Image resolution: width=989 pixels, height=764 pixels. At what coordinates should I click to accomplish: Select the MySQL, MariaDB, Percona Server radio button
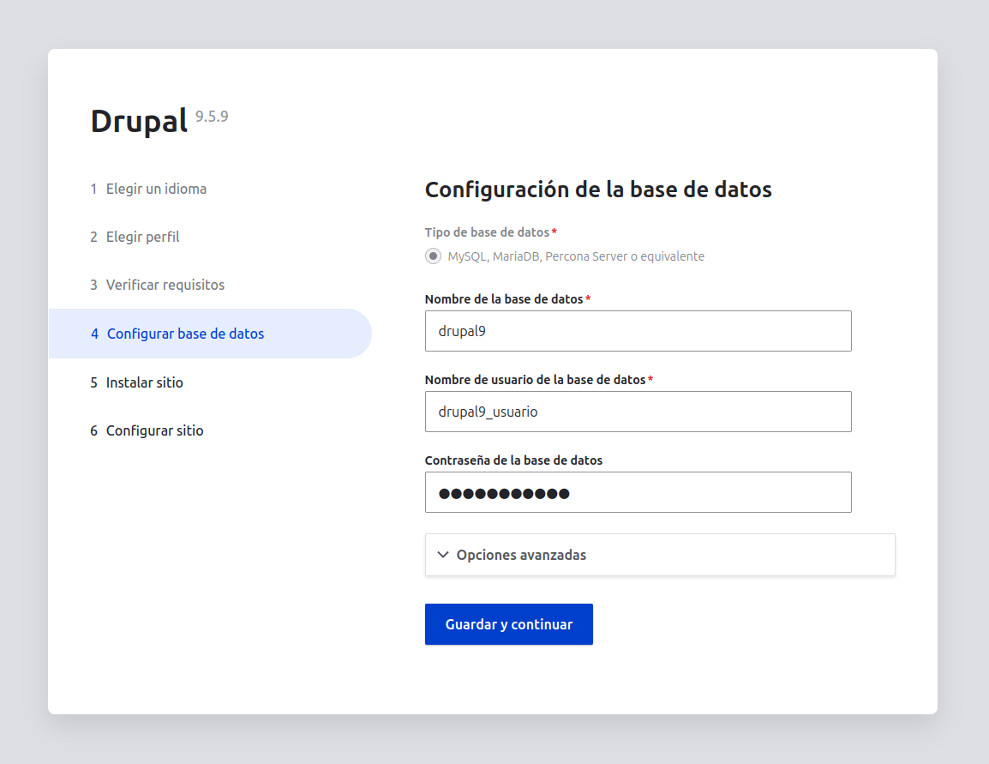tap(434, 256)
